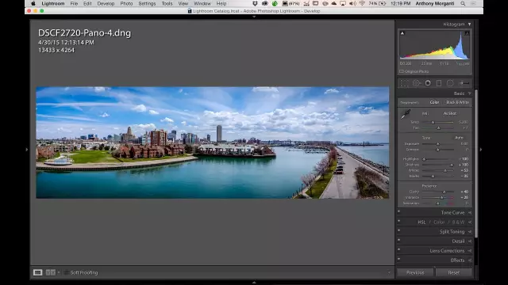Click the Previous button

[x=415, y=272]
